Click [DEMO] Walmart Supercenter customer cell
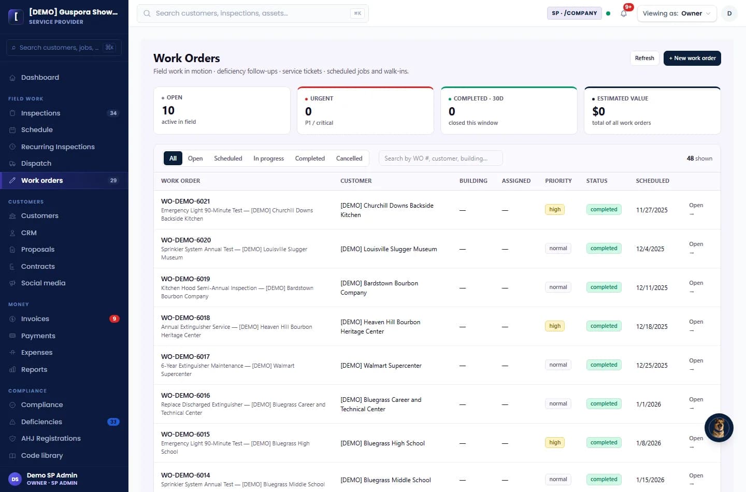Viewport: 746px width, 492px height. pyautogui.click(x=381, y=366)
